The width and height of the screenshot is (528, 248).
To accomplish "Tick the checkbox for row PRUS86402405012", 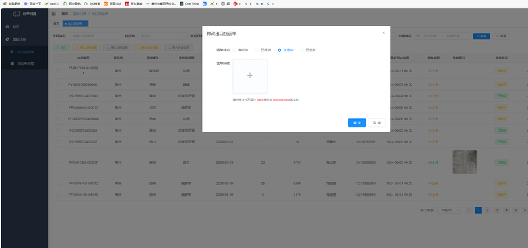I will tap(59, 184).
